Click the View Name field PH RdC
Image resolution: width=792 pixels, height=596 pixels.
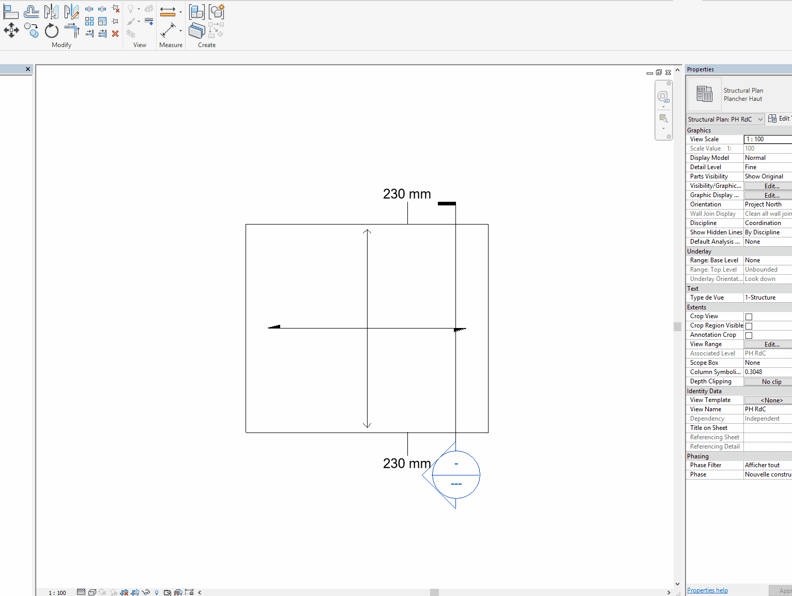click(x=767, y=409)
